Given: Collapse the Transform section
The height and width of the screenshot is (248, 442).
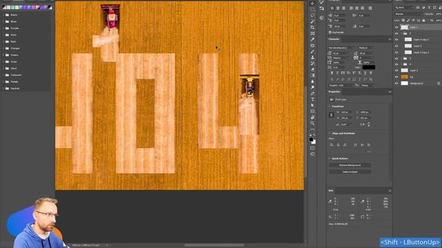Looking at the screenshot, I should 329,106.
